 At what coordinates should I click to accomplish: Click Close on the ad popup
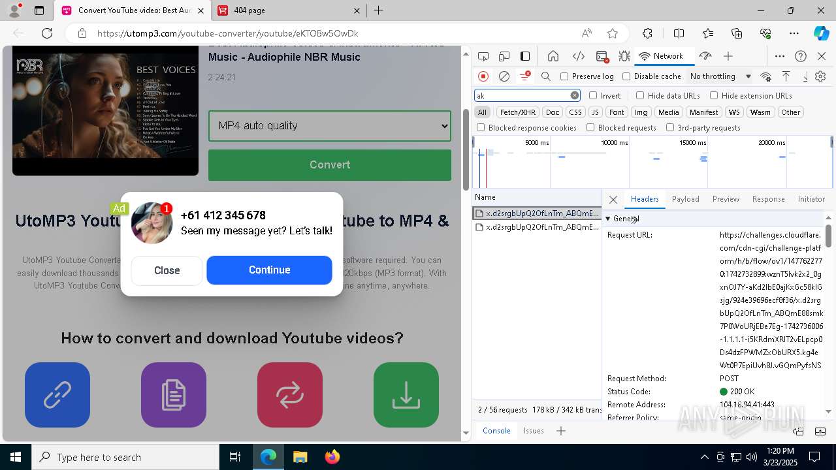point(167,270)
